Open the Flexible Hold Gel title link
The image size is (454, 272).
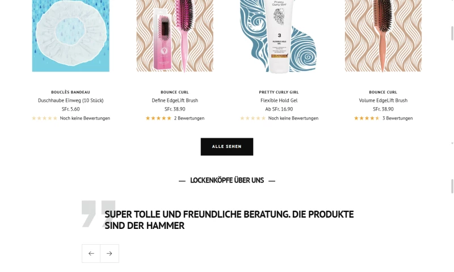[279, 100]
